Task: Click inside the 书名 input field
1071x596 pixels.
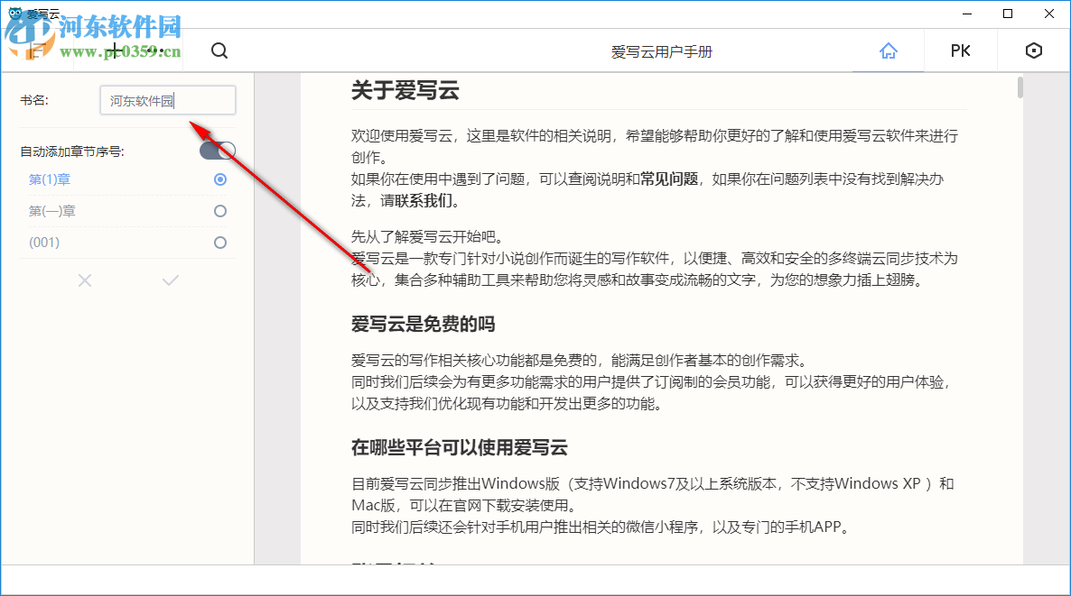Action: pyautogui.click(x=167, y=100)
